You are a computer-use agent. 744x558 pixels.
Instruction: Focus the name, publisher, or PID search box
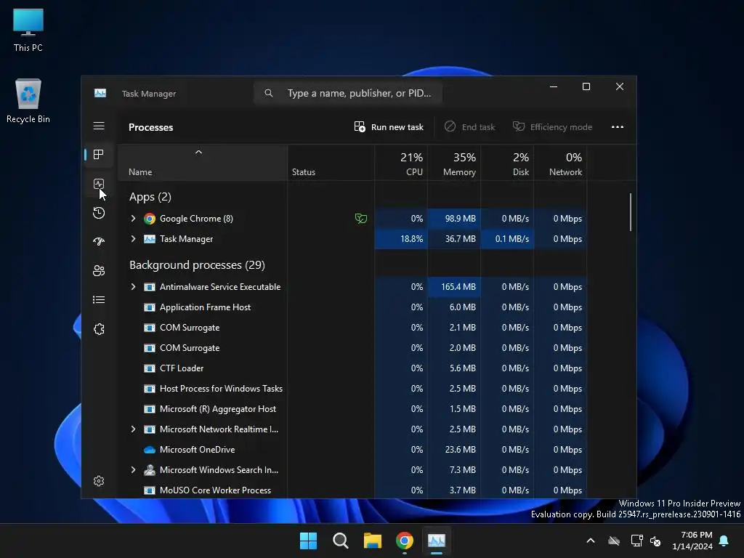click(x=348, y=93)
